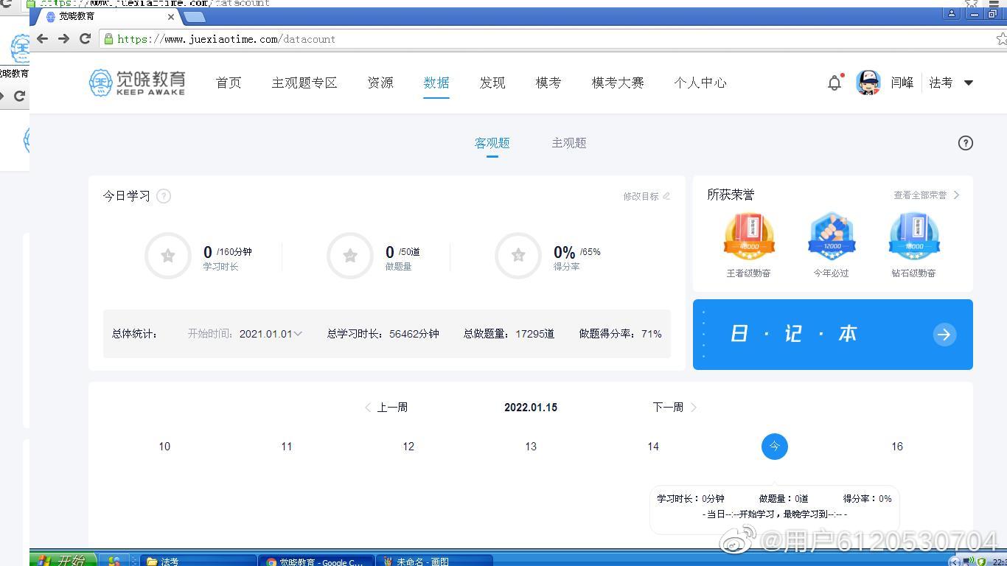This screenshot has width=1007, height=566.
Task: Open the 模考大赛 nav item
Action: click(x=618, y=83)
